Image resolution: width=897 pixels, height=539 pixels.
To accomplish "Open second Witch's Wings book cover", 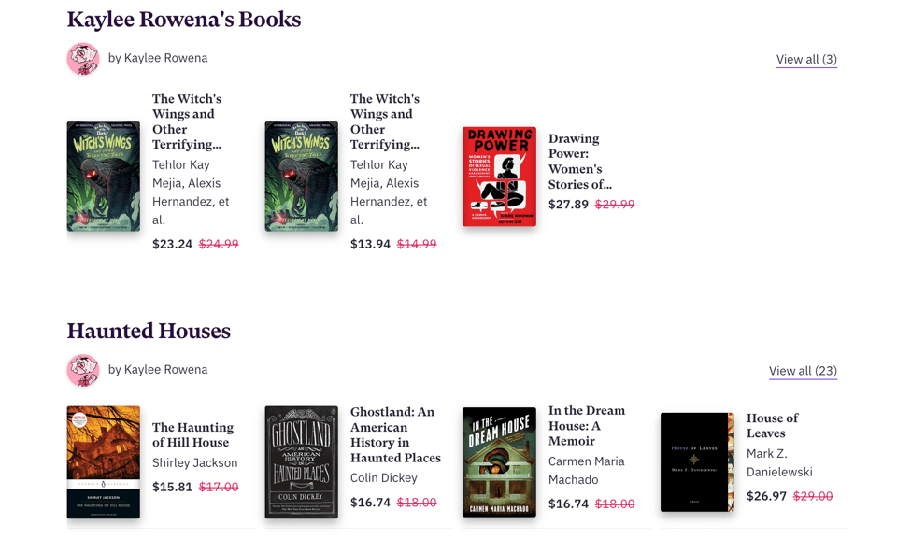I will (x=301, y=177).
